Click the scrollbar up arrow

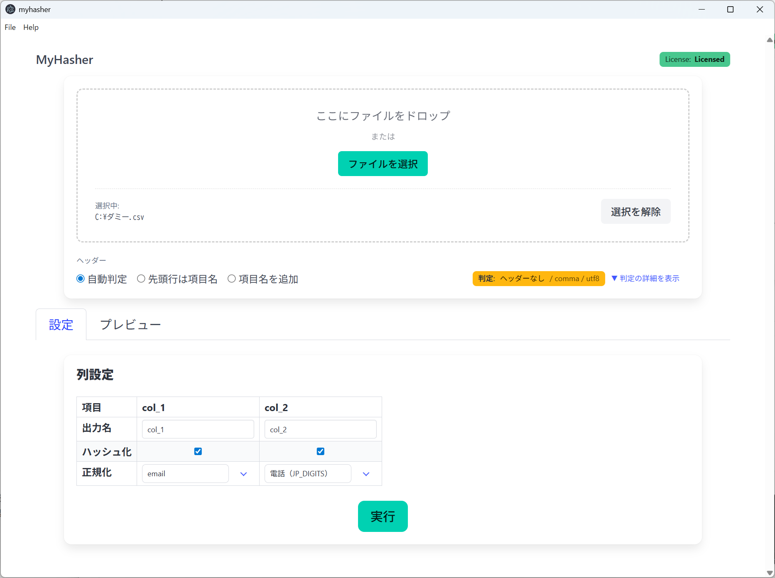[x=770, y=40]
